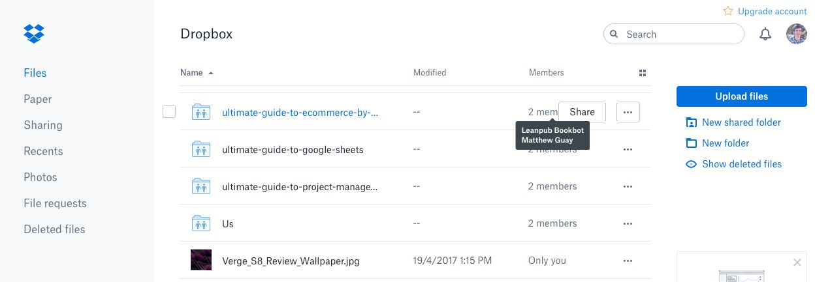Click the ultimate-guide-to-google-sheets shared folder icon

coord(201,149)
